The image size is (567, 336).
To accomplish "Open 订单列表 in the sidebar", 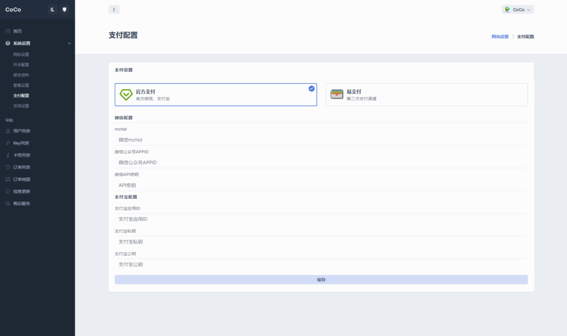I will pos(22,167).
